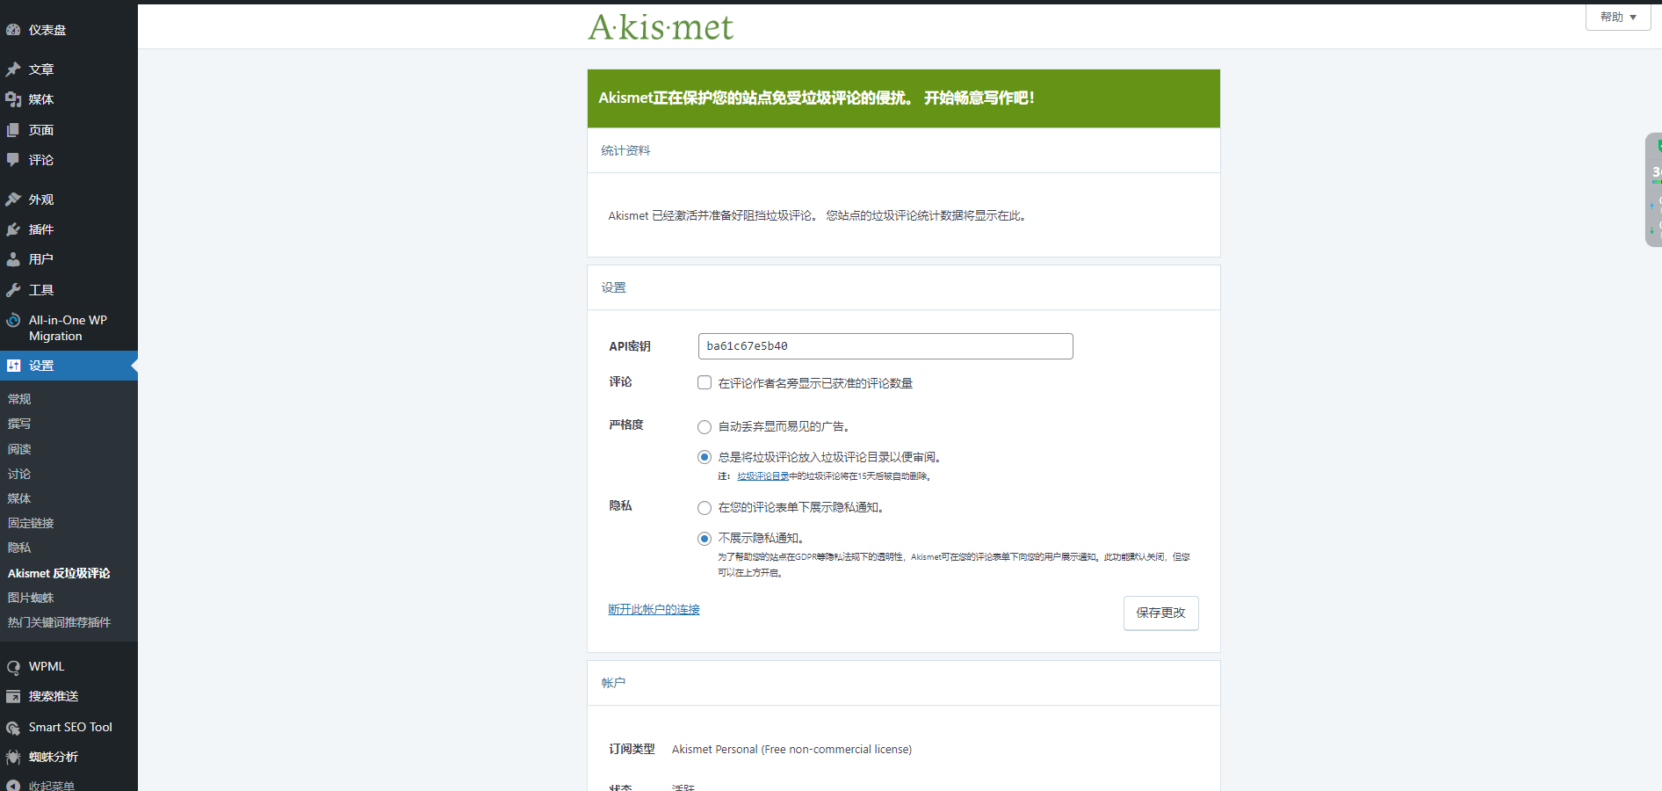The height and width of the screenshot is (791, 1662).
Task: Select radio 自动丢弃显而易见的广告
Action: (x=705, y=427)
